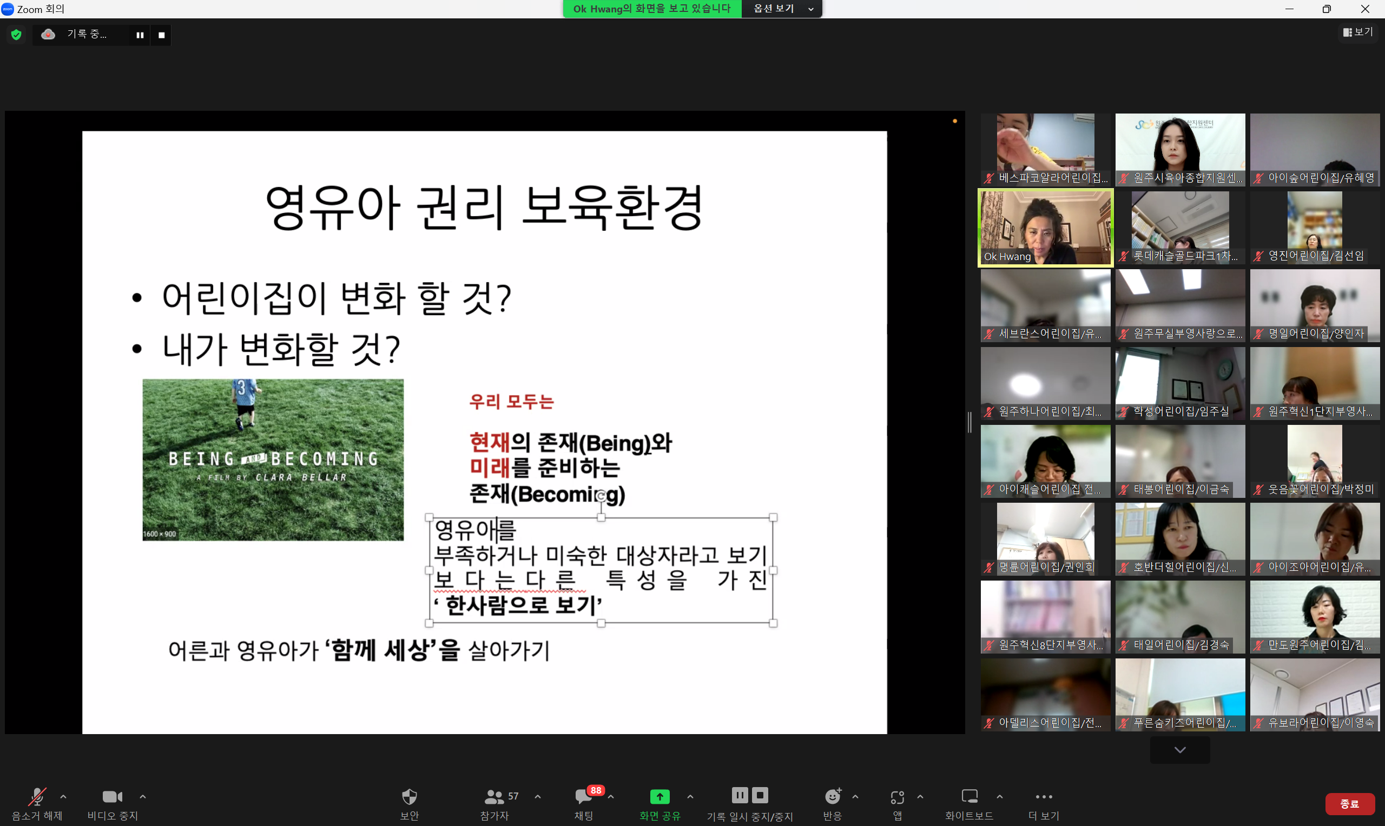Click the cloud recording indicator icon
Screen dimensions: 1385x826
tap(49, 35)
